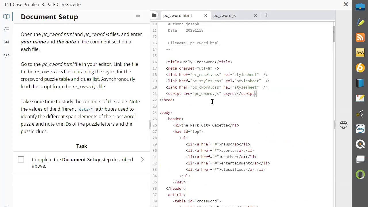Close the pc_cword.js editor tab
The image size is (368, 207).
pyautogui.click(x=256, y=16)
